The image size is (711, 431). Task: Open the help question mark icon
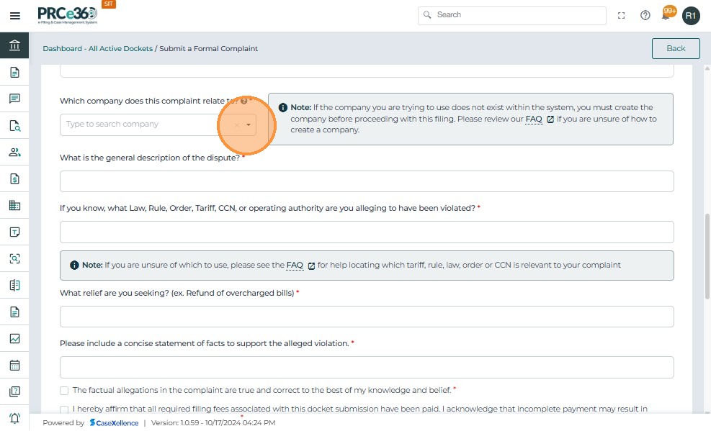(x=645, y=15)
